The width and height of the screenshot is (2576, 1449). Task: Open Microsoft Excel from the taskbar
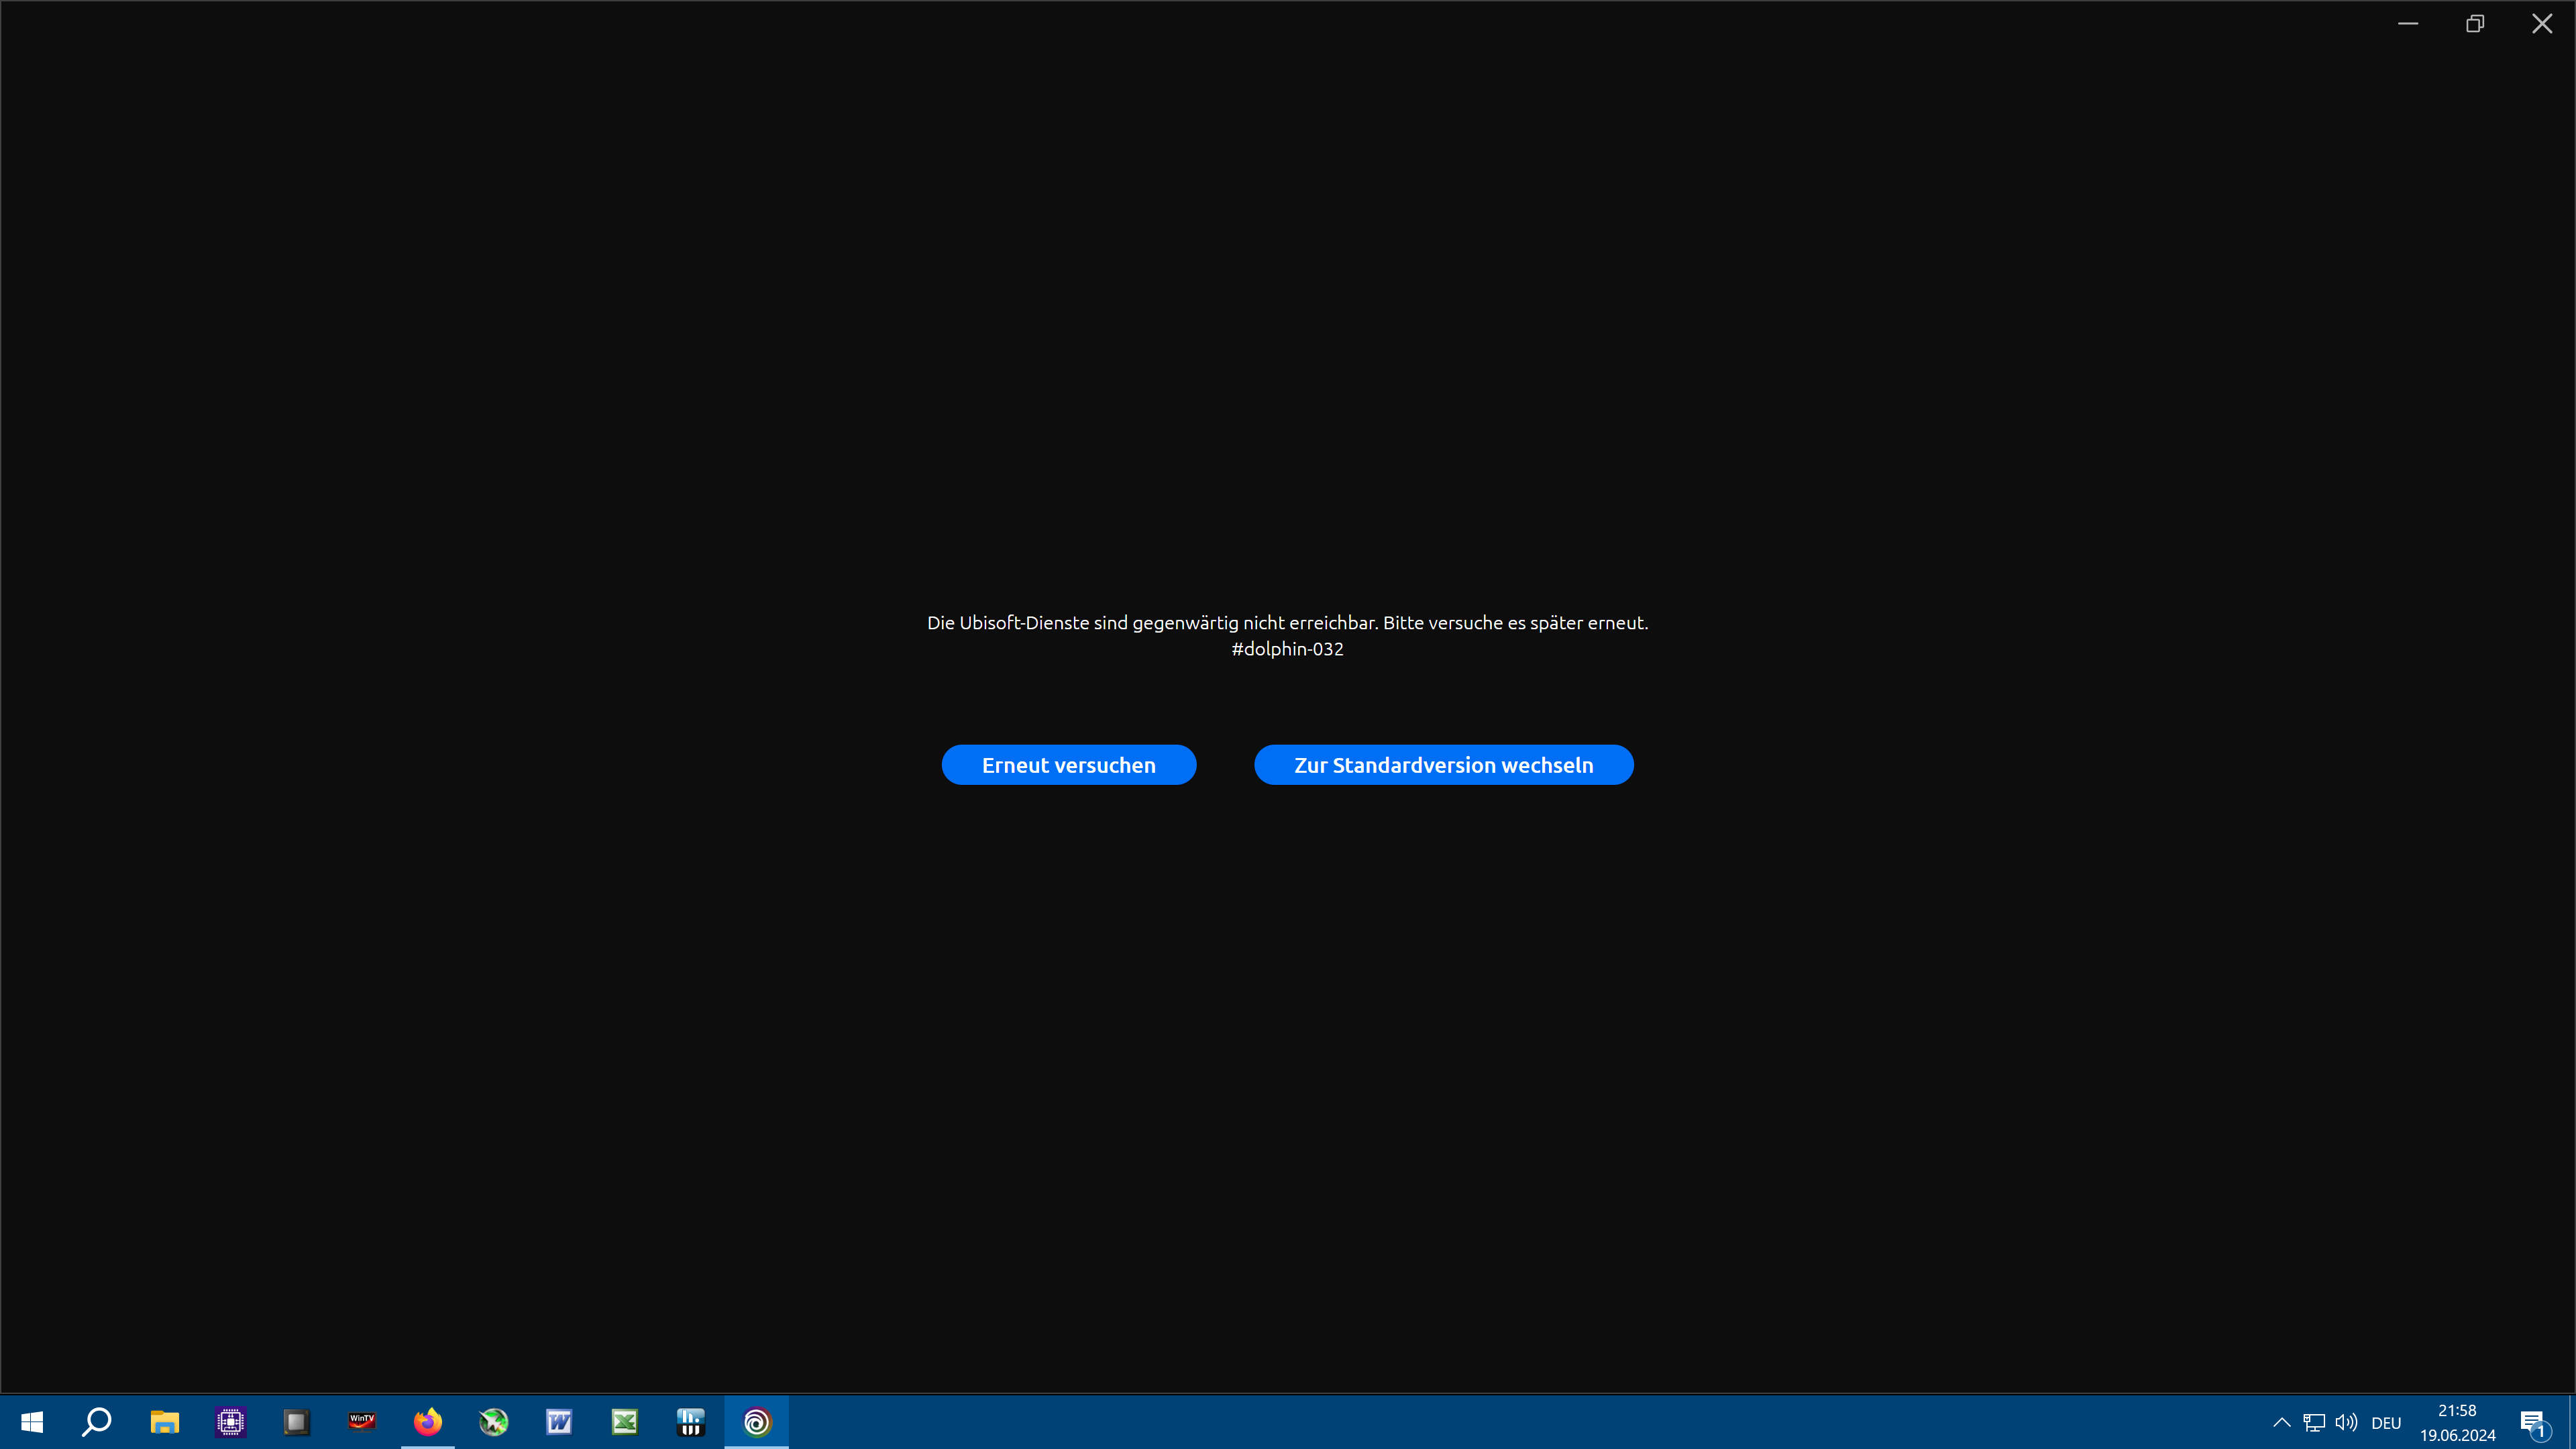624,1421
